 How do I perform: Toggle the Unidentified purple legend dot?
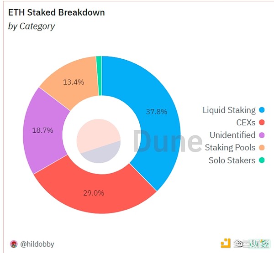[x=262, y=135]
